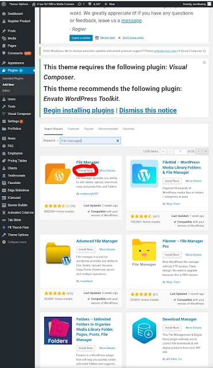The image size is (213, 368).
Task: Go to next page of plugin results
Action: pyautogui.click(x=199, y=151)
